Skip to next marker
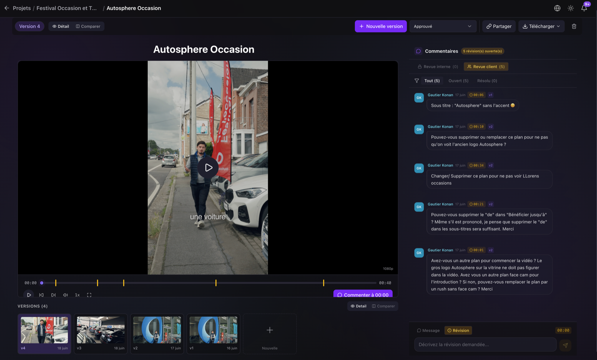This screenshot has height=360, width=597. 53,295
